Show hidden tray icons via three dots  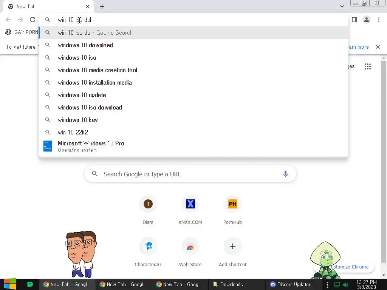(327, 285)
